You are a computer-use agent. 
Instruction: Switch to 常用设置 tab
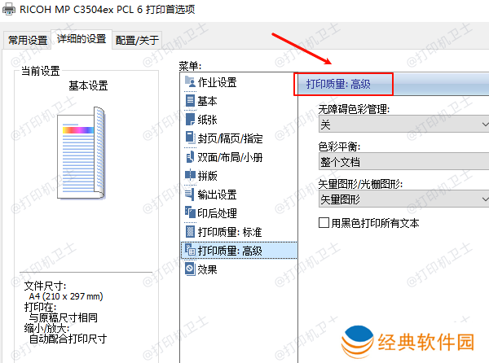coord(28,40)
